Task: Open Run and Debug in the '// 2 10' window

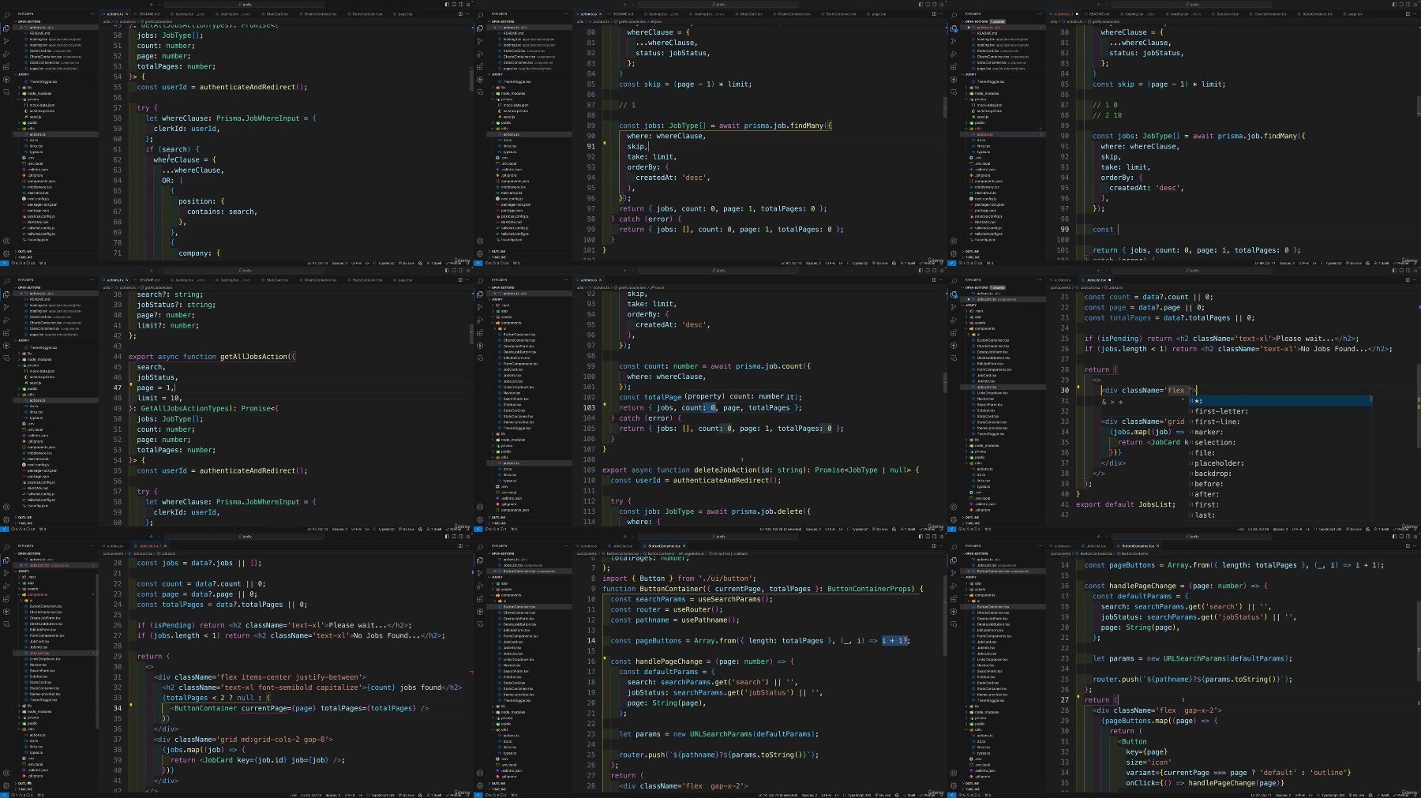Action: pos(954,54)
